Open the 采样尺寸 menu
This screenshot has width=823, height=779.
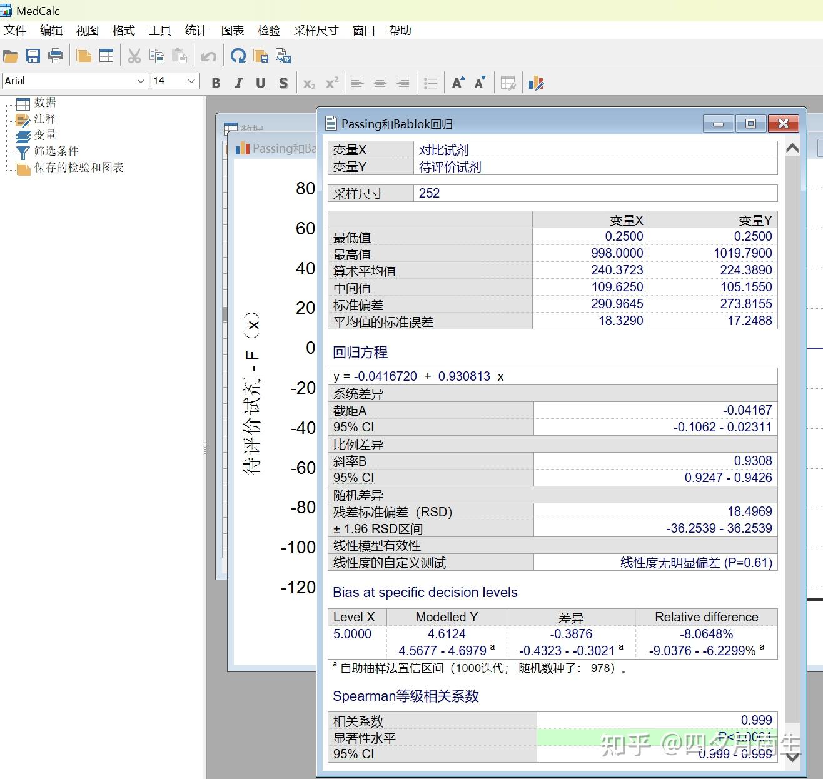click(316, 30)
